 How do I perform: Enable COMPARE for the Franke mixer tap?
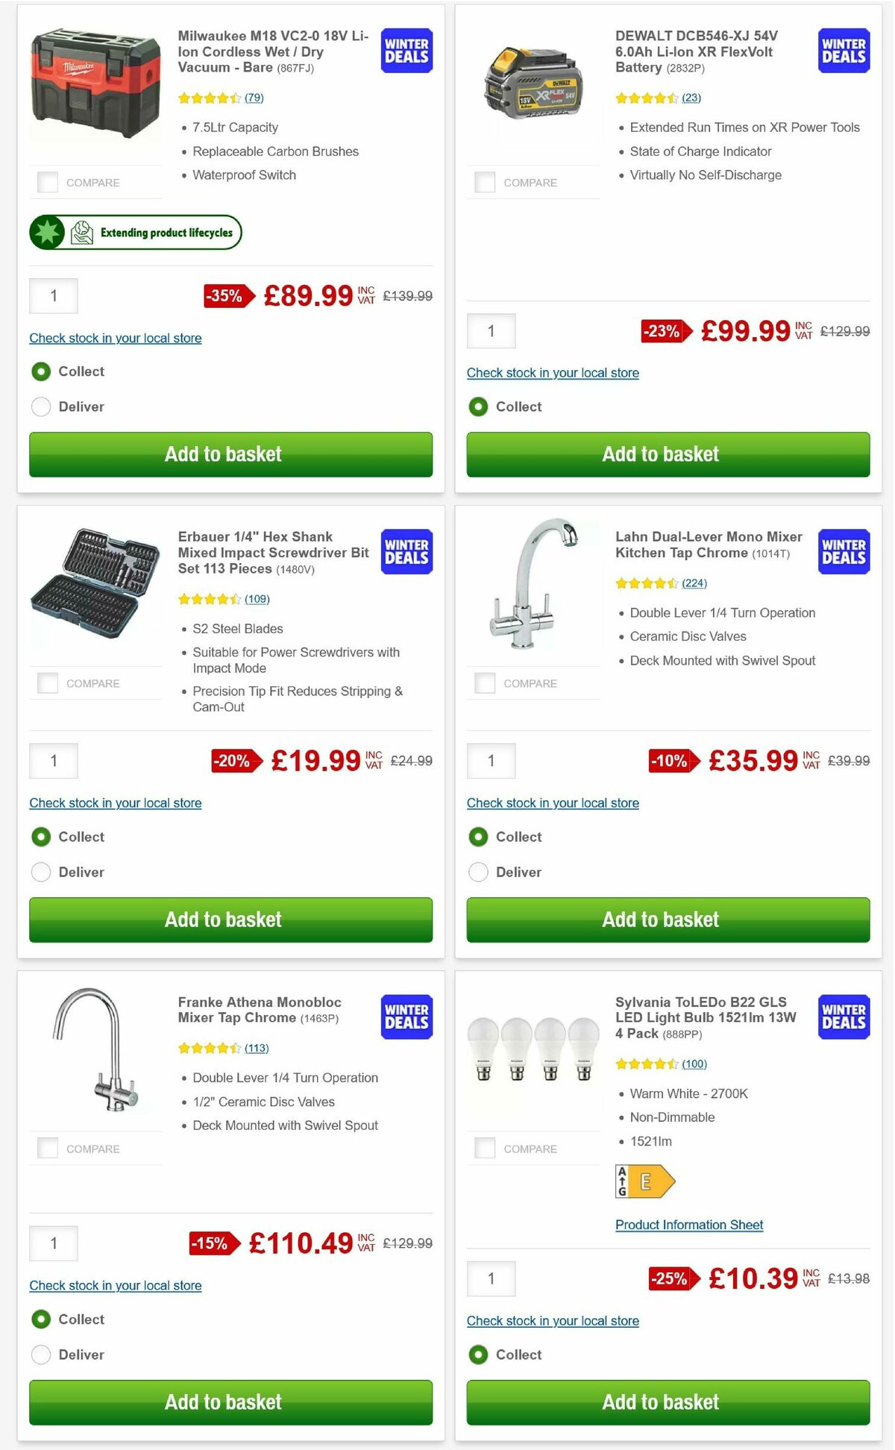[x=48, y=1147]
